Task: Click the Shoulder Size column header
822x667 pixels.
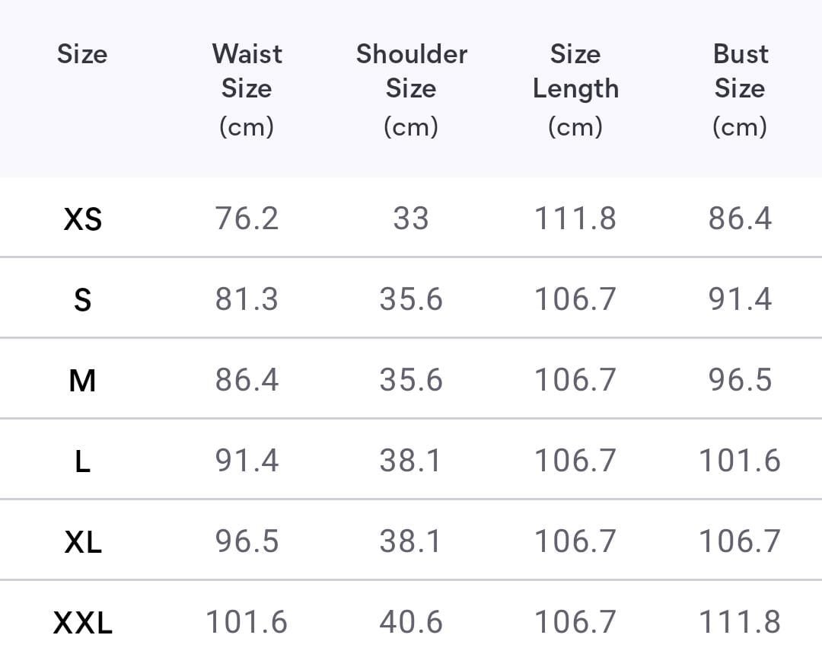Action: [x=411, y=88]
